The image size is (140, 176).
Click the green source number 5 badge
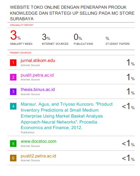(x=13, y=143)
